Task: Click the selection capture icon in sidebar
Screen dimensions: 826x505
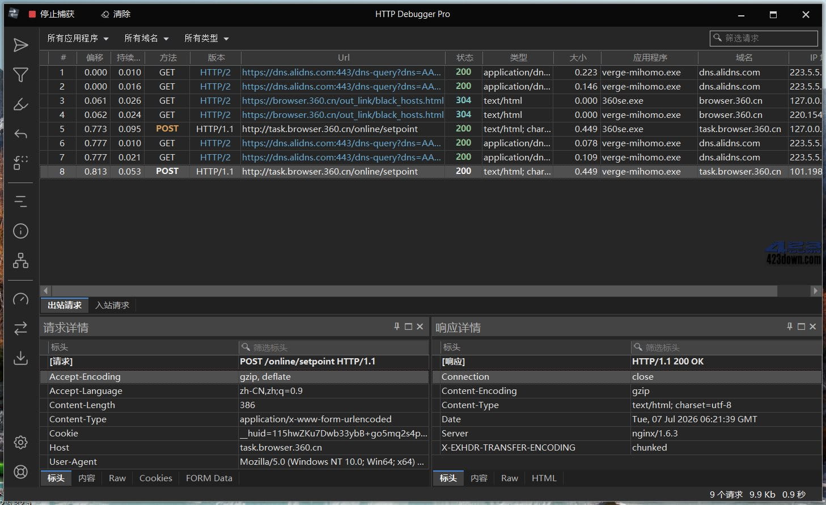Action: coord(21,163)
